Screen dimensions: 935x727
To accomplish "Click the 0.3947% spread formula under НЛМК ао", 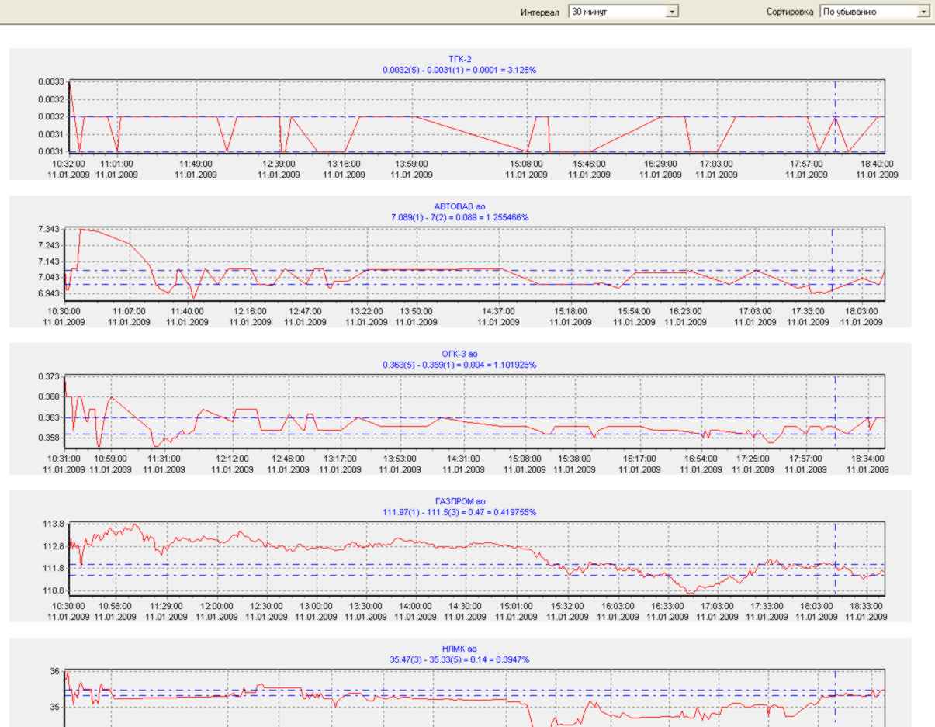I will (x=459, y=659).
